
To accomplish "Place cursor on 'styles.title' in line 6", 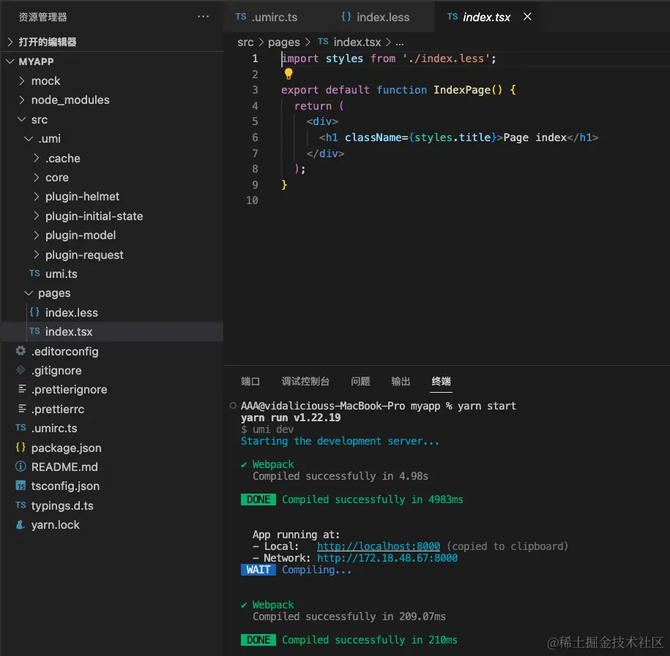I will 453,137.
